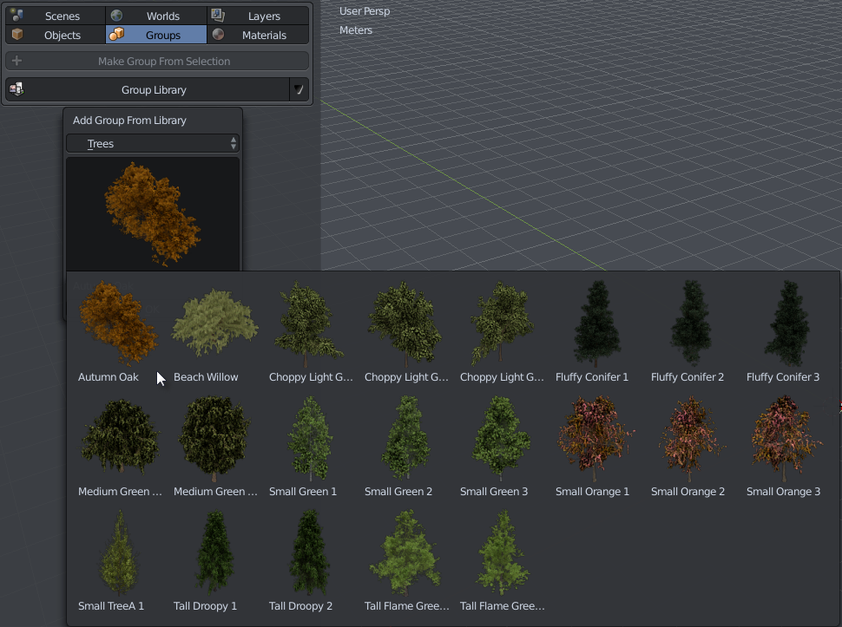The width and height of the screenshot is (842, 627).
Task: Click the stepper arrows on the Trees selector
Action: tap(233, 143)
